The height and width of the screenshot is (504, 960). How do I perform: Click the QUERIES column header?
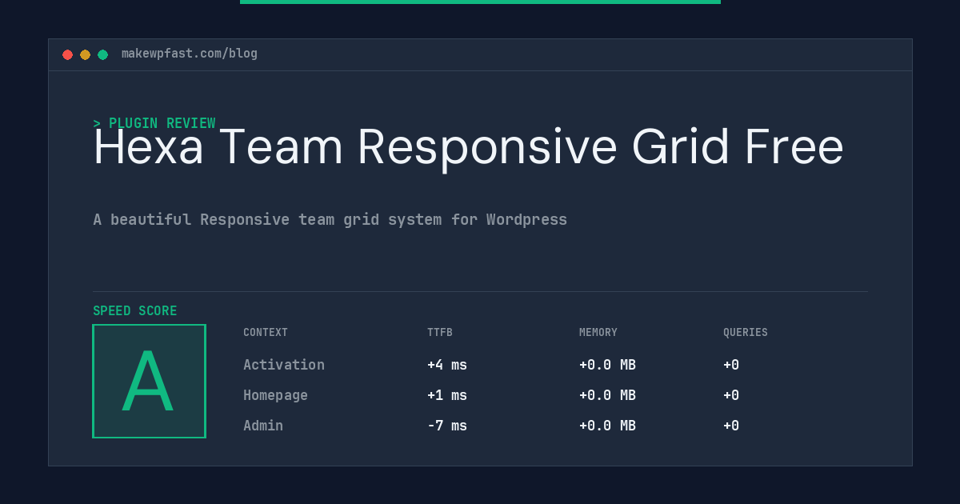coord(746,333)
